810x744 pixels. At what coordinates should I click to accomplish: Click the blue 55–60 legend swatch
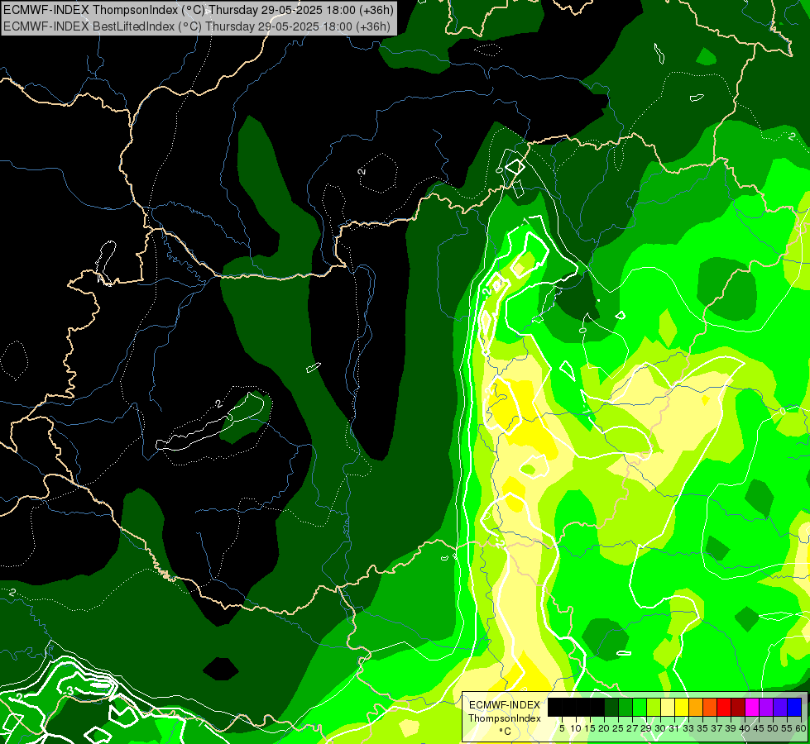click(x=794, y=708)
